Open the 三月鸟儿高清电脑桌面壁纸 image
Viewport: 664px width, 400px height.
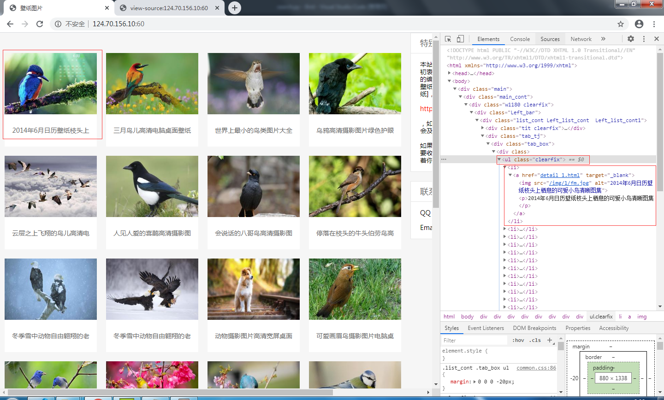(x=152, y=83)
